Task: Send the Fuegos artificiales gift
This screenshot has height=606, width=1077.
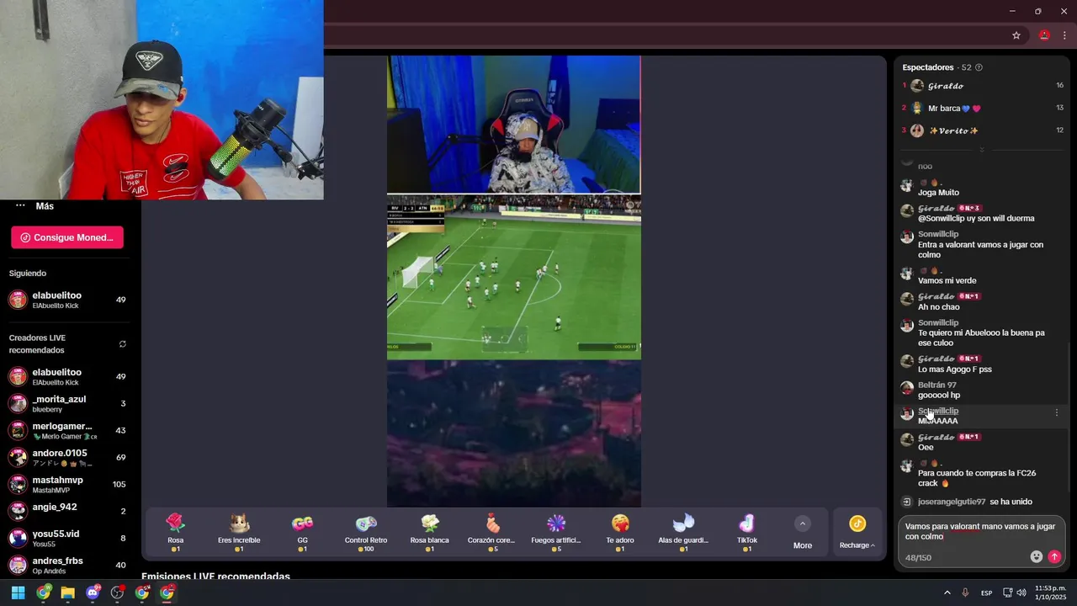Action: [x=556, y=532]
